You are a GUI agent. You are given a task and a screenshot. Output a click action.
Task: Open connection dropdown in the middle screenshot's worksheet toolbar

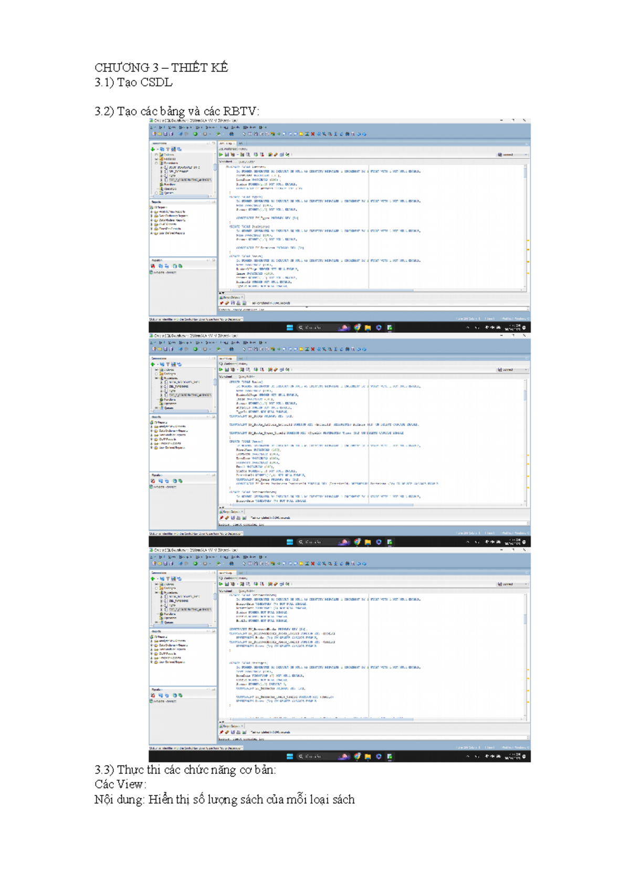click(512, 370)
